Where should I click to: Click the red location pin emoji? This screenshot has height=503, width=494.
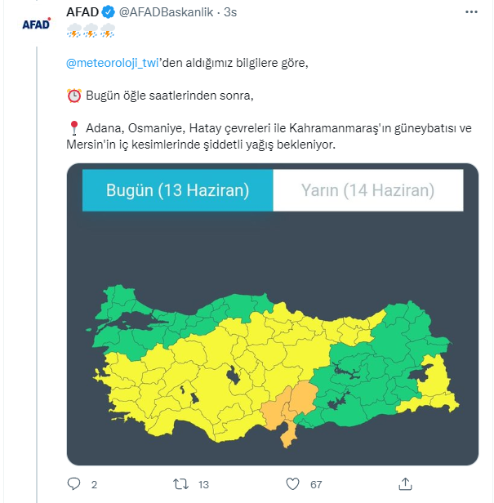[x=73, y=129]
